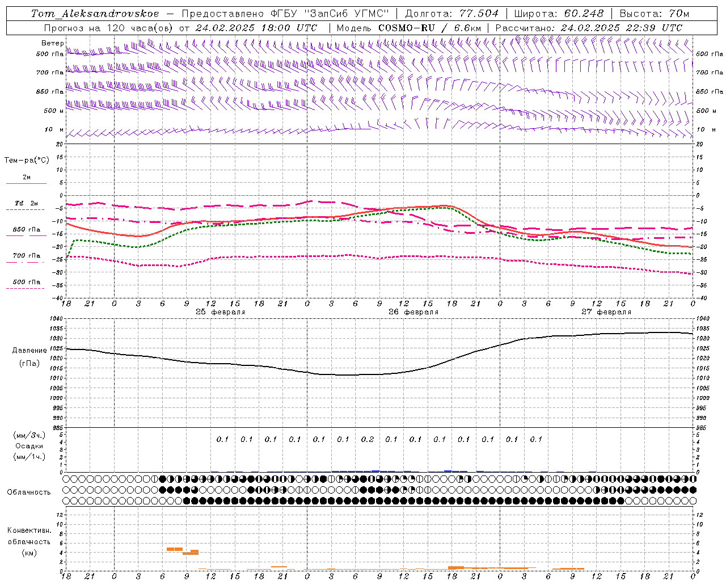Click the (мм/1ч.) precipitation unit label
The image size is (726, 581).
29,457
